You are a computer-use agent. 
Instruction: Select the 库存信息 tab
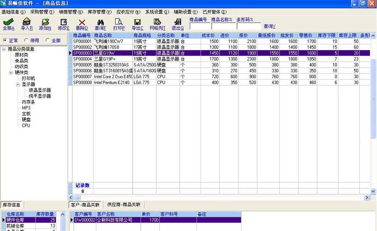(x=11, y=205)
